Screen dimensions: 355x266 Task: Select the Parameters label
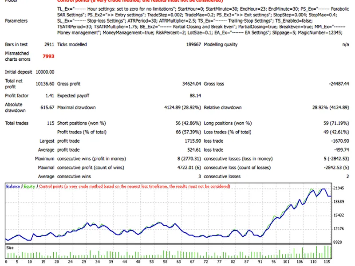[x=16, y=21]
